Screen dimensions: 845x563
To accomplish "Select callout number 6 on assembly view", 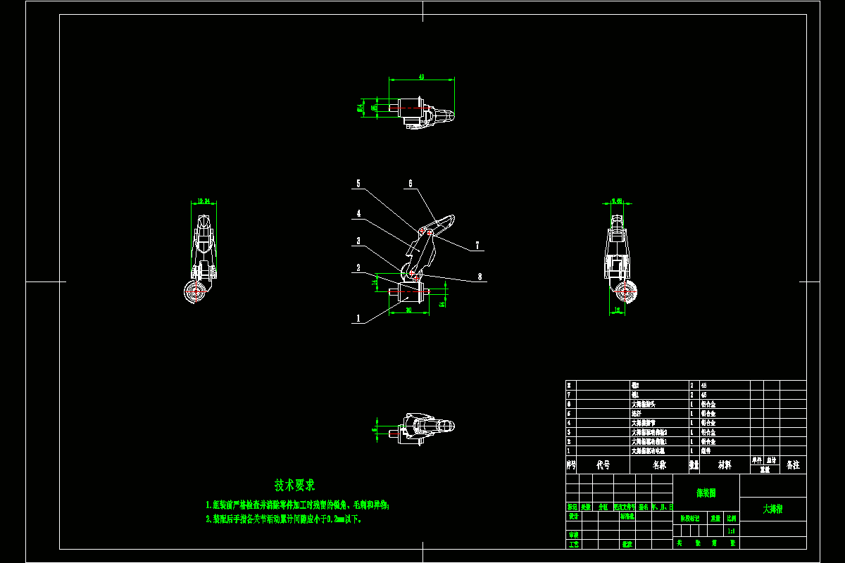I will pyautogui.click(x=410, y=184).
